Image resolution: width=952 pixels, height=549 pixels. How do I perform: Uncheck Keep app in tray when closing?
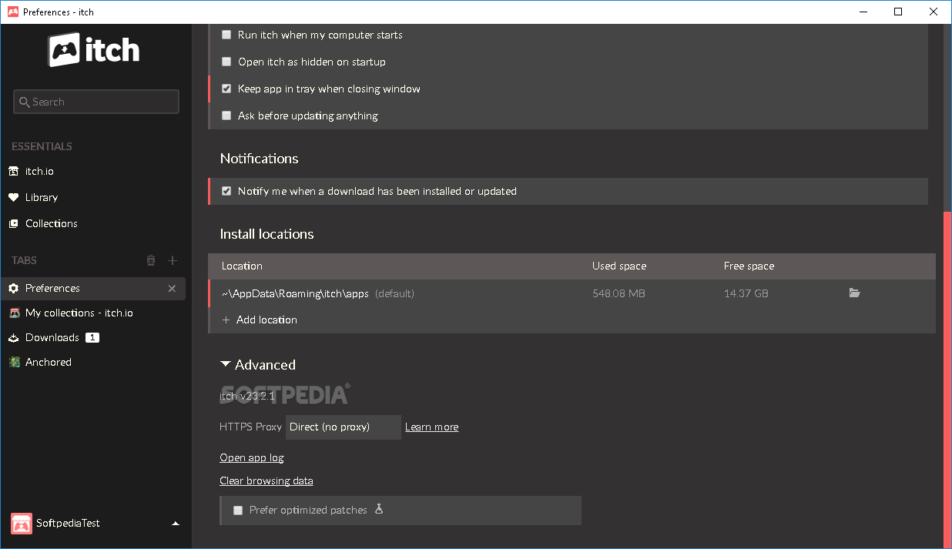226,89
